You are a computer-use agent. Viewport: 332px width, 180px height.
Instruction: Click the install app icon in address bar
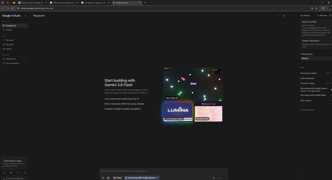coord(312,8)
